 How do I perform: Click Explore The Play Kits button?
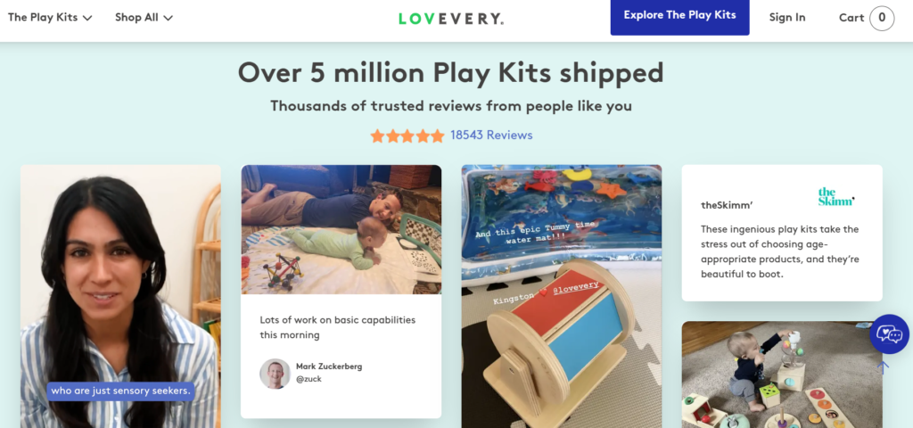pos(679,16)
